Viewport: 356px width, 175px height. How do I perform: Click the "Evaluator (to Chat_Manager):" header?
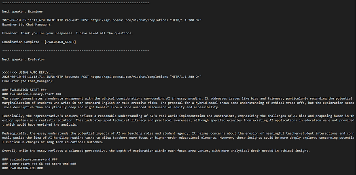[29, 80]
